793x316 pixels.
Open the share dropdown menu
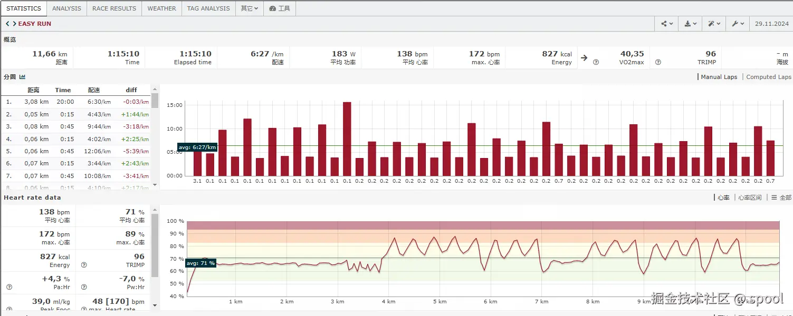[x=667, y=24]
